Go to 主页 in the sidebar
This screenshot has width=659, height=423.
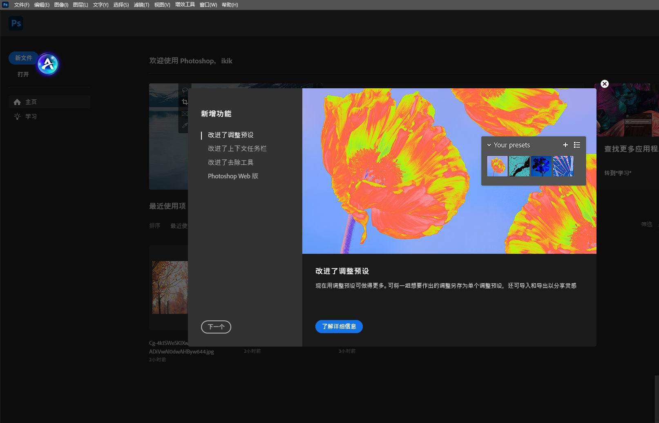[49, 102]
